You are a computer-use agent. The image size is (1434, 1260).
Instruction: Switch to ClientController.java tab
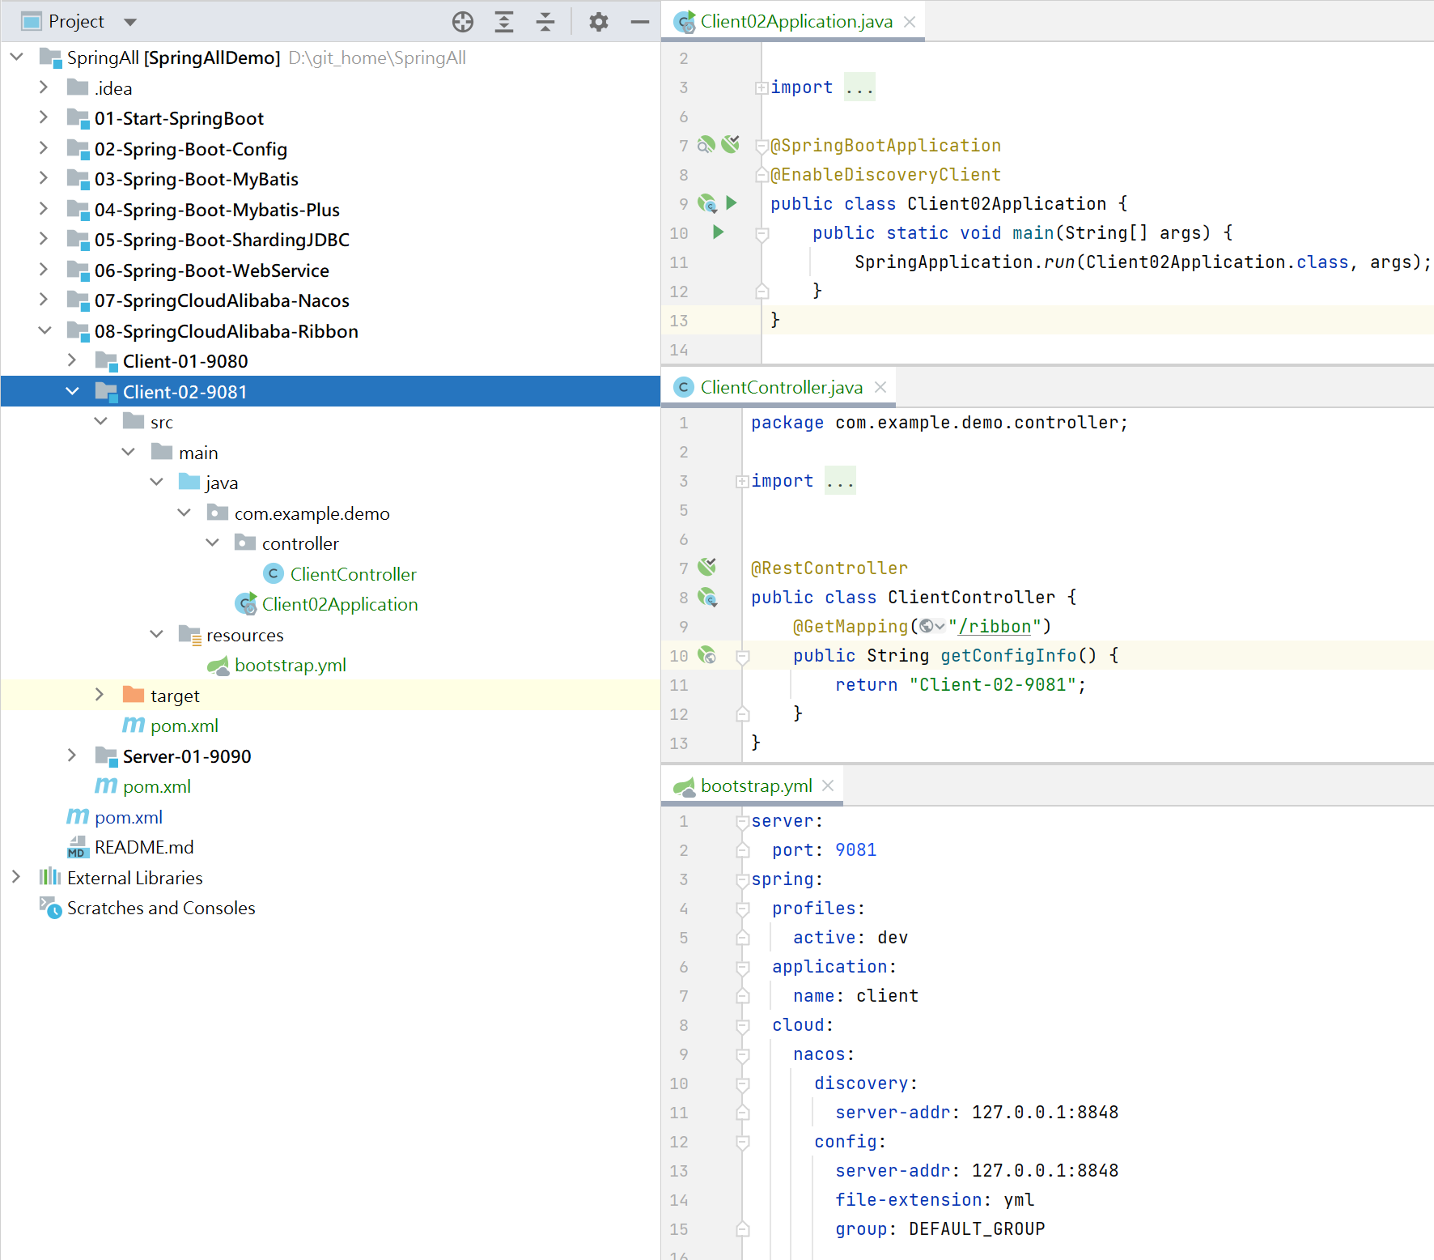pos(781,388)
